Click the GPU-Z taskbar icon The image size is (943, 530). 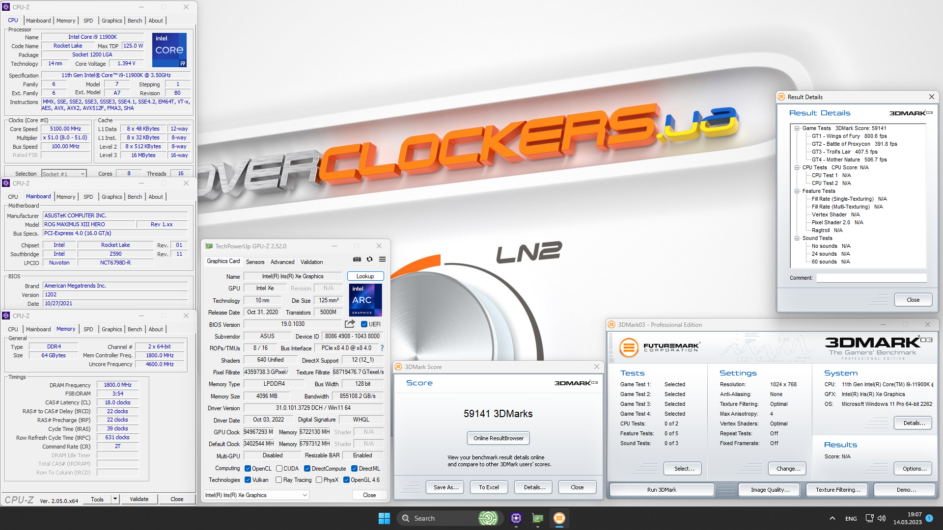tap(538, 518)
